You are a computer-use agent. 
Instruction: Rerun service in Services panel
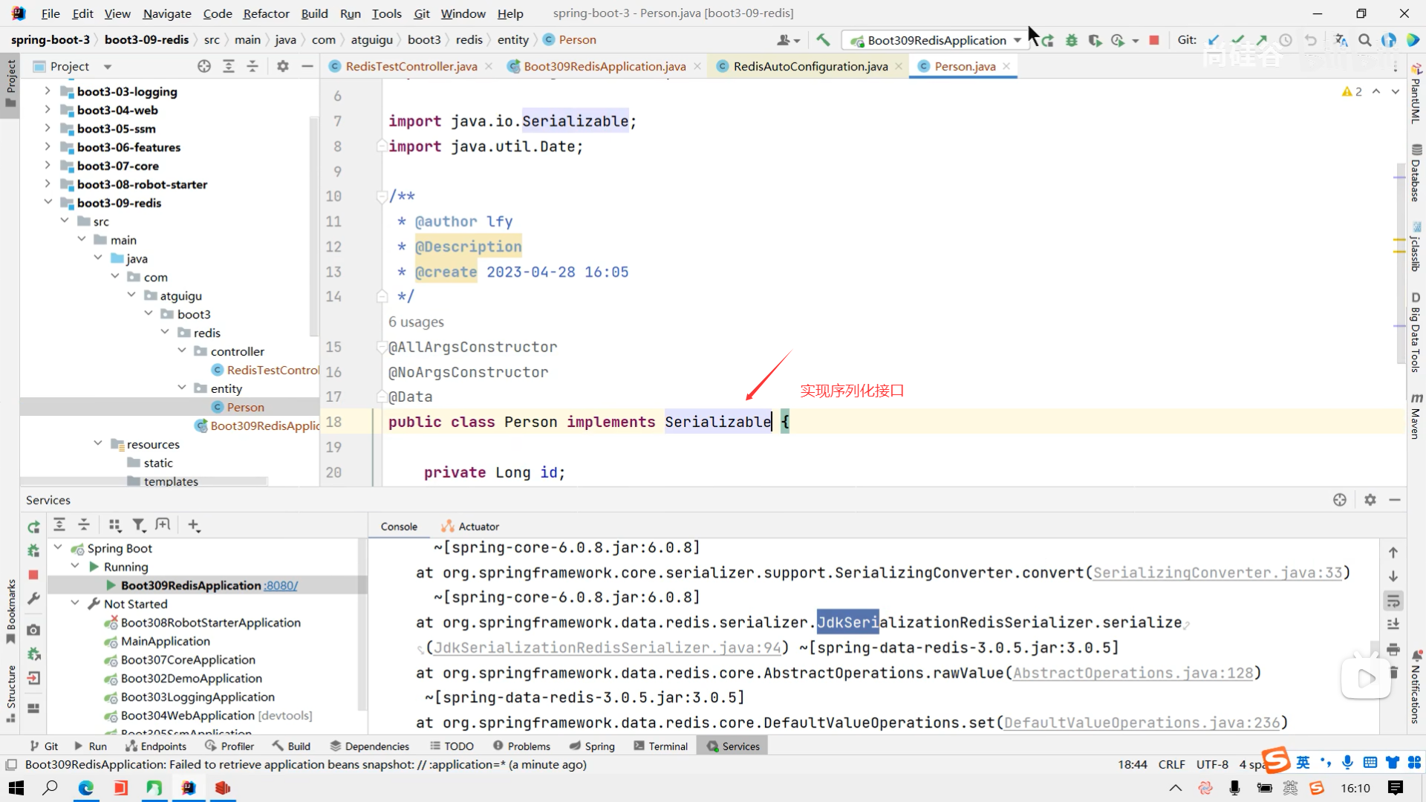click(x=33, y=526)
